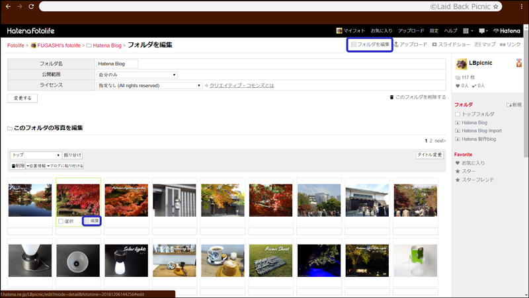Open browser three-dot menu
This screenshot has width=529, height=298.
521,7
